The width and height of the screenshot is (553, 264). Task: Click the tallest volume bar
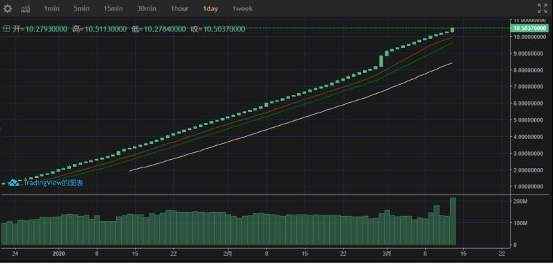[x=453, y=221]
